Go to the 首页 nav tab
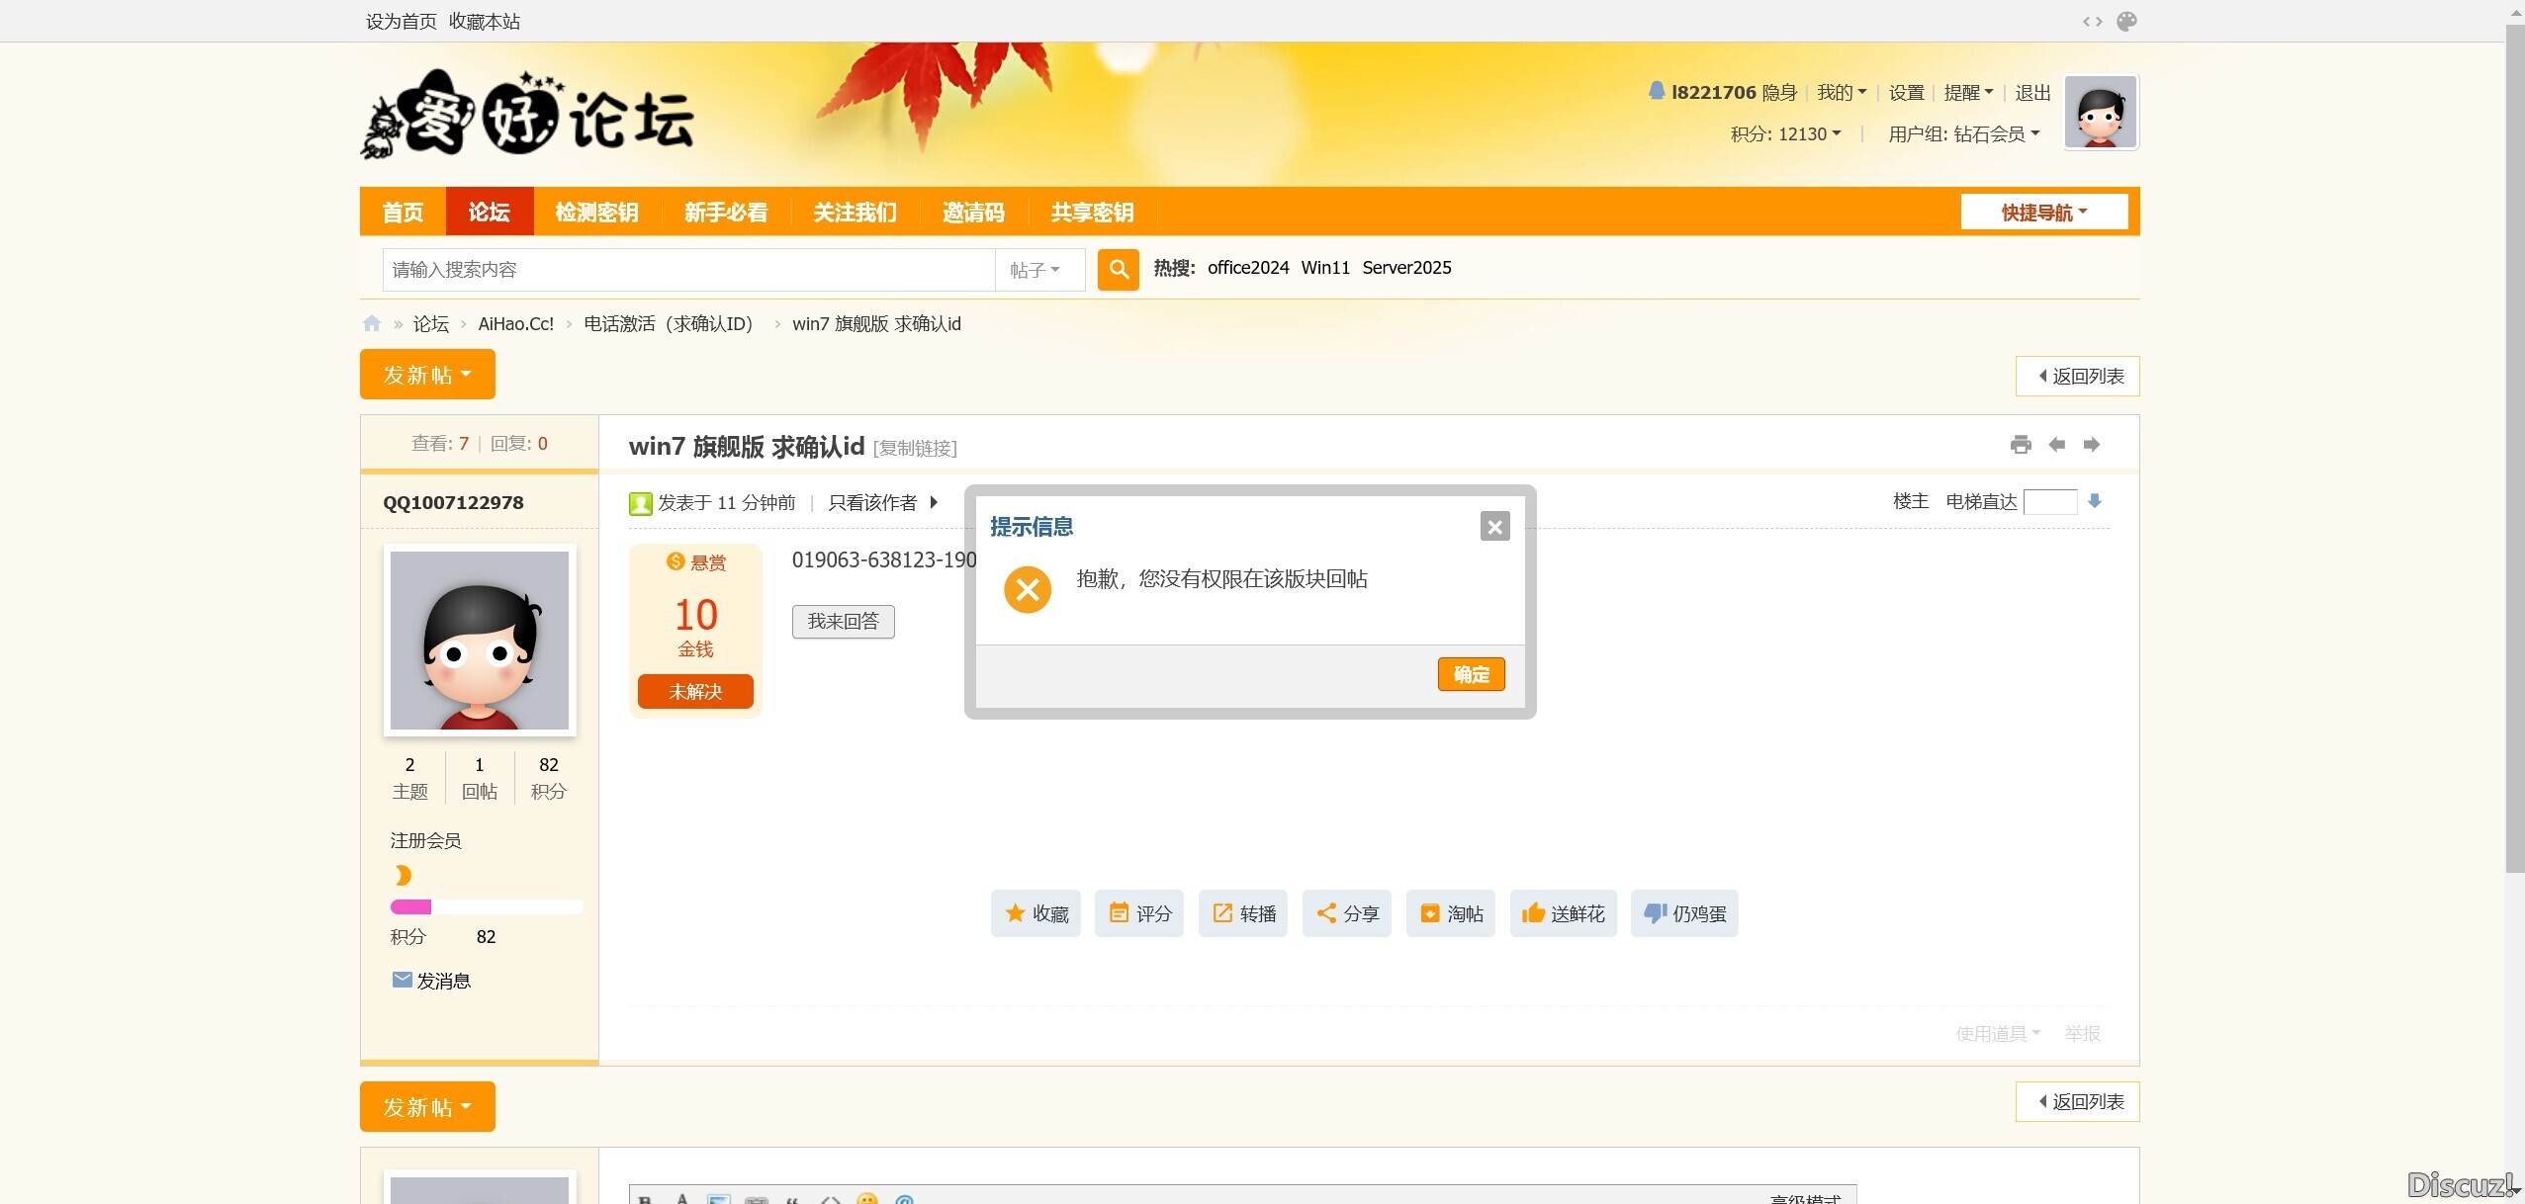Image resolution: width=2525 pixels, height=1204 pixels. (x=403, y=212)
